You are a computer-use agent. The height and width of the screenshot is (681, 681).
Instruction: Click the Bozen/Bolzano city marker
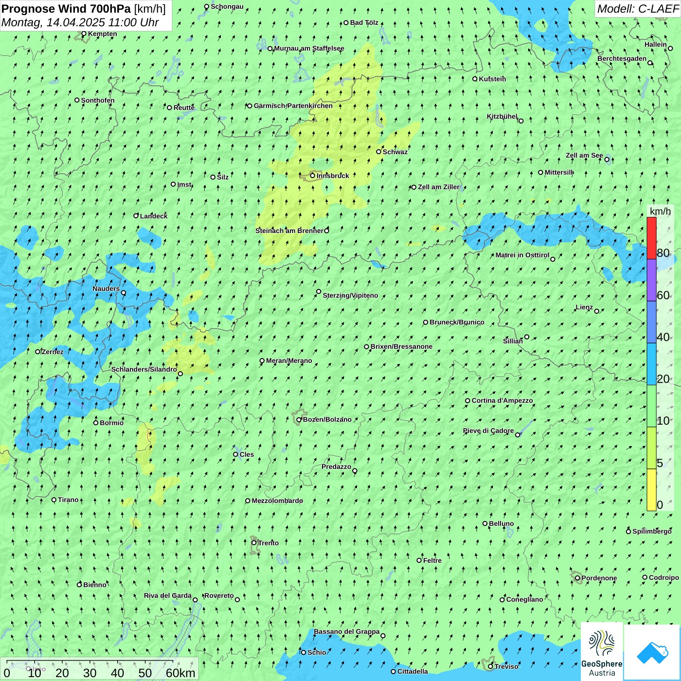[x=299, y=419]
